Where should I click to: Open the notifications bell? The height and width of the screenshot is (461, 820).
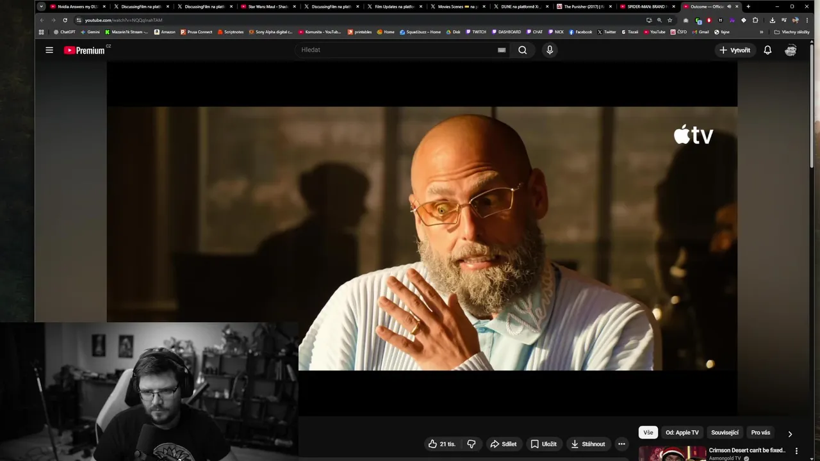(767, 50)
